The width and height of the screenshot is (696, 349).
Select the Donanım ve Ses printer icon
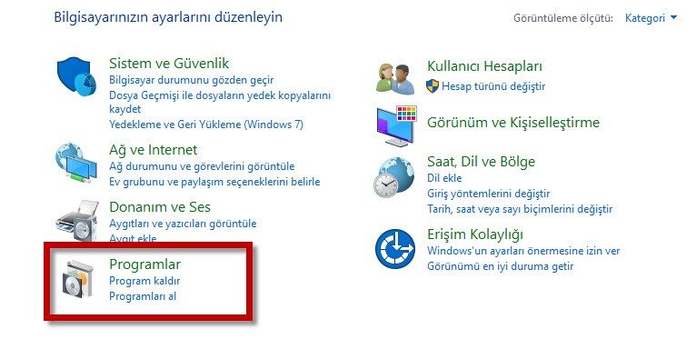click(x=77, y=220)
